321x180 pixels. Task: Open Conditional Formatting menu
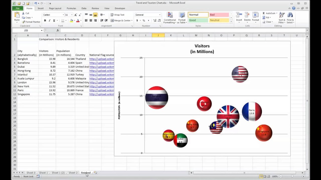coord(170,18)
